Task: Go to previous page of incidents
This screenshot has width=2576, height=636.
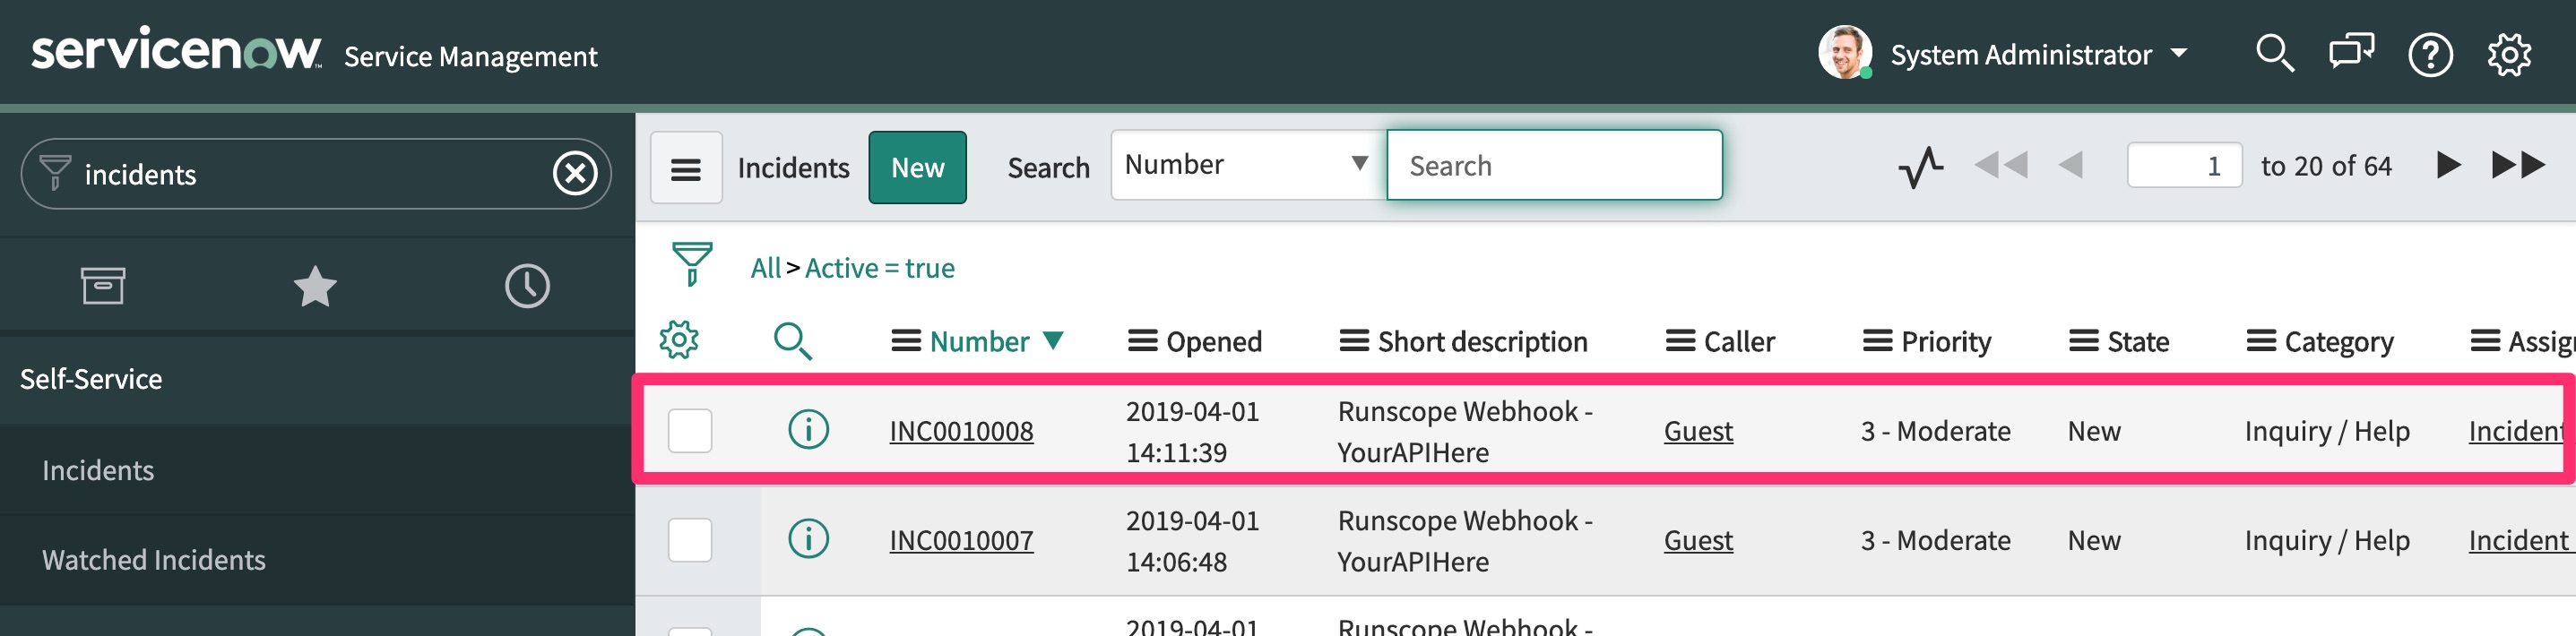Action: click(x=2071, y=165)
